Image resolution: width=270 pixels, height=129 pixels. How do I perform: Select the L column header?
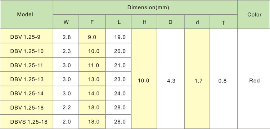coord(118,22)
